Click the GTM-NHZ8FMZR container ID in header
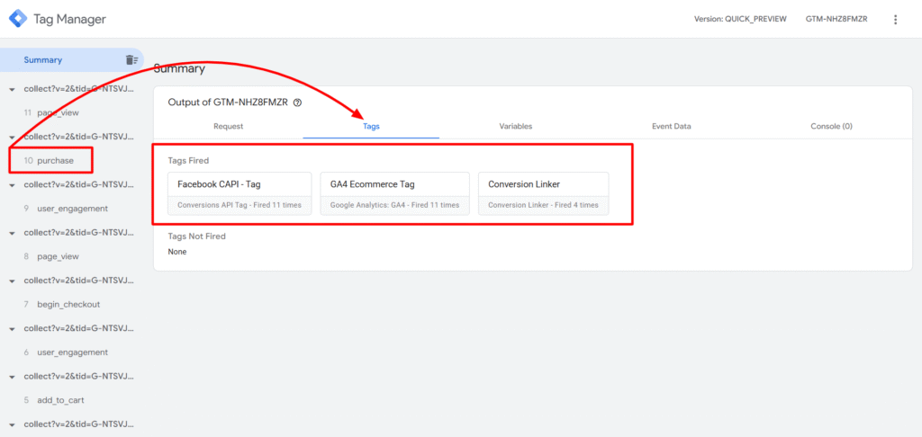 836,19
